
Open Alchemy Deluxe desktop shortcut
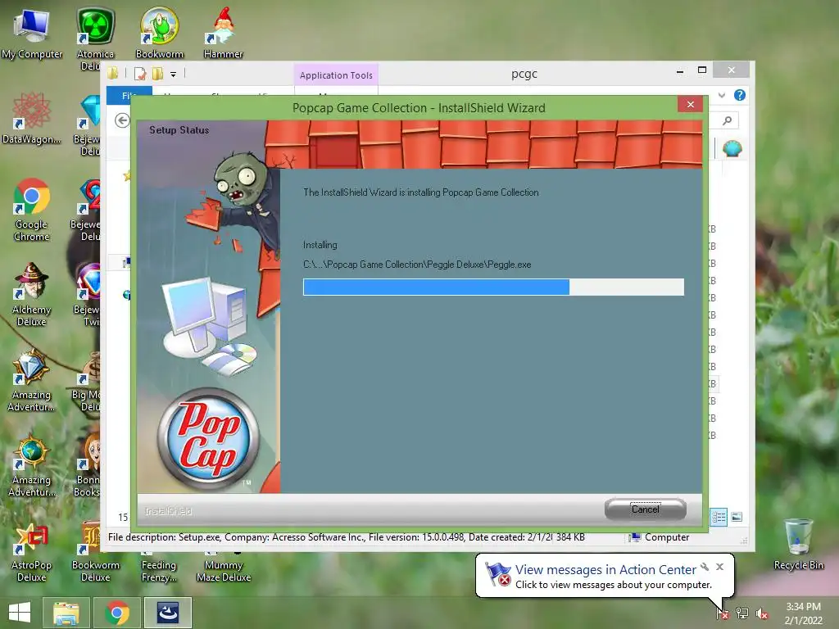pyautogui.click(x=32, y=295)
